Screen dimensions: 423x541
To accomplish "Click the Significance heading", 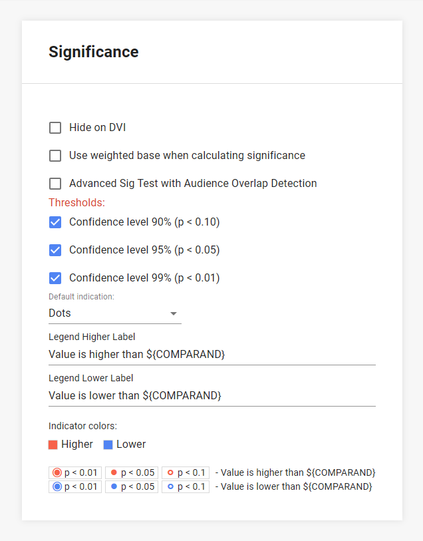I will [x=94, y=52].
